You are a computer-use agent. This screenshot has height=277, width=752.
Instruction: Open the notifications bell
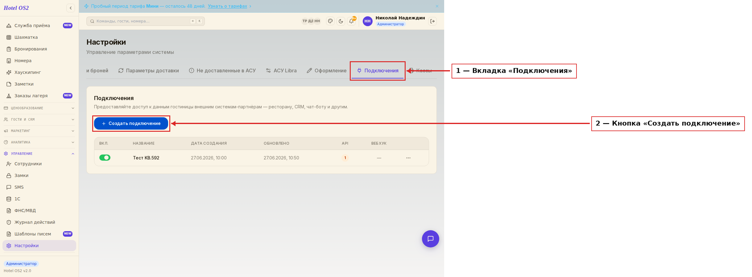351,21
